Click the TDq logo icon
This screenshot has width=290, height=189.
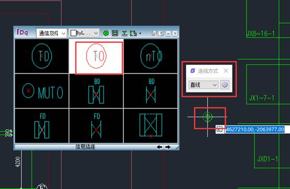(x=22, y=32)
